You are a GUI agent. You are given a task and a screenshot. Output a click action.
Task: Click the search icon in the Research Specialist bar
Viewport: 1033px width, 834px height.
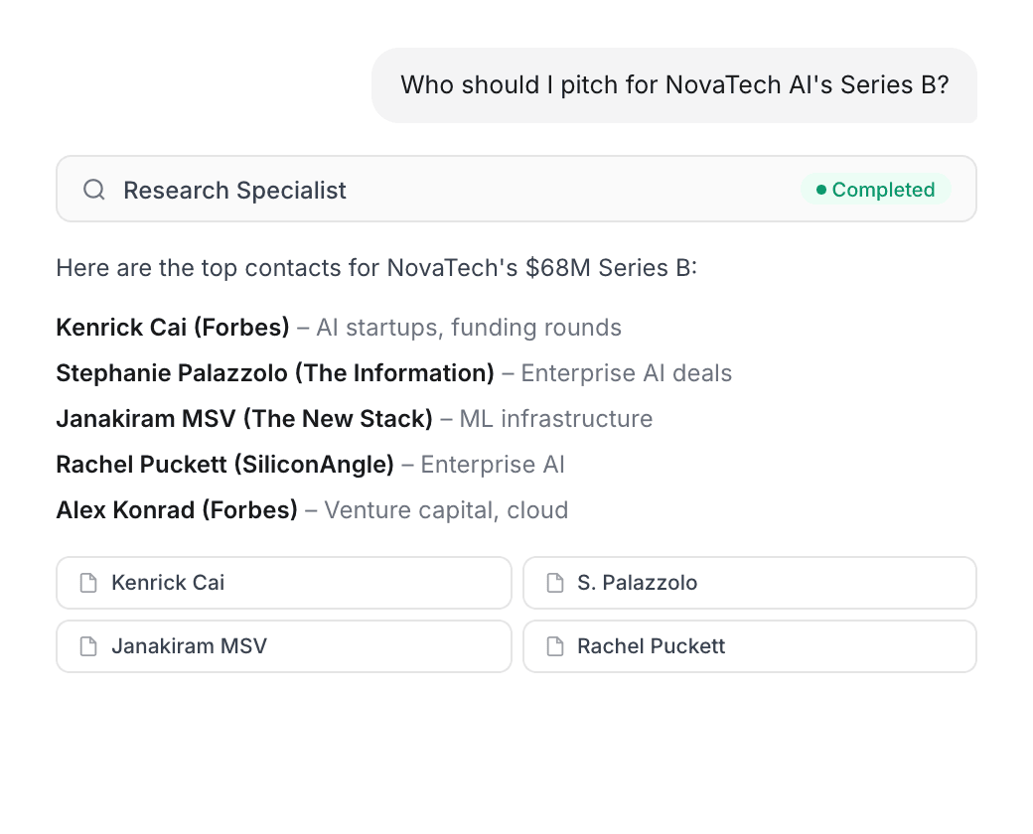coord(93,190)
